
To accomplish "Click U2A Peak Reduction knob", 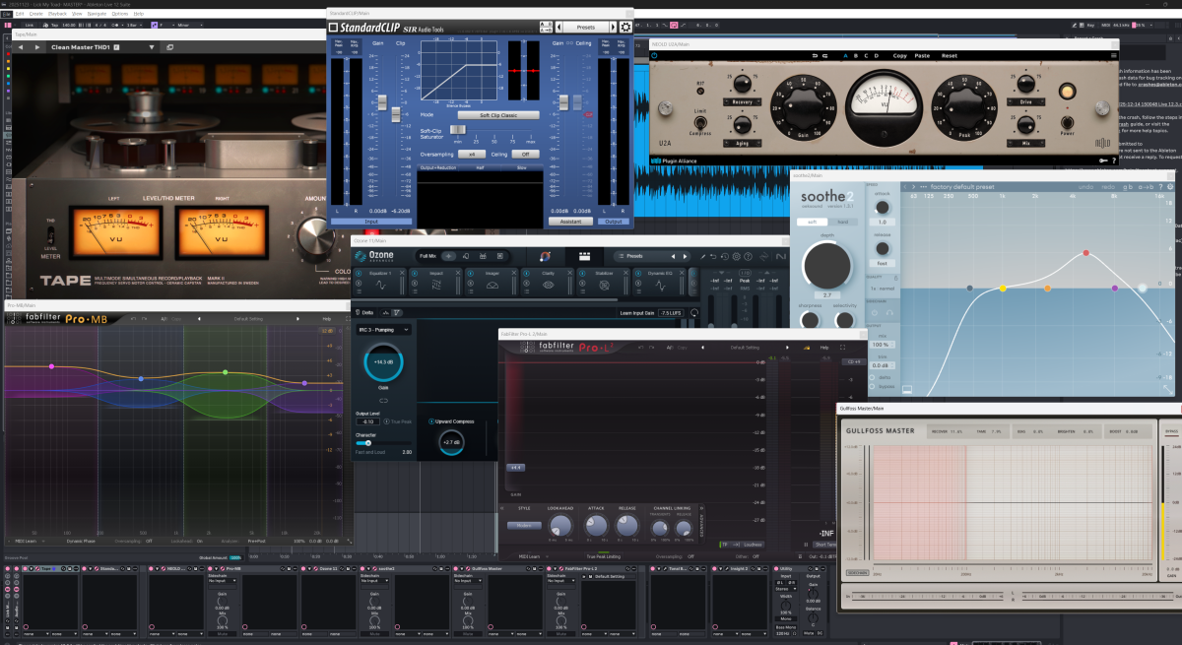I will point(964,107).
